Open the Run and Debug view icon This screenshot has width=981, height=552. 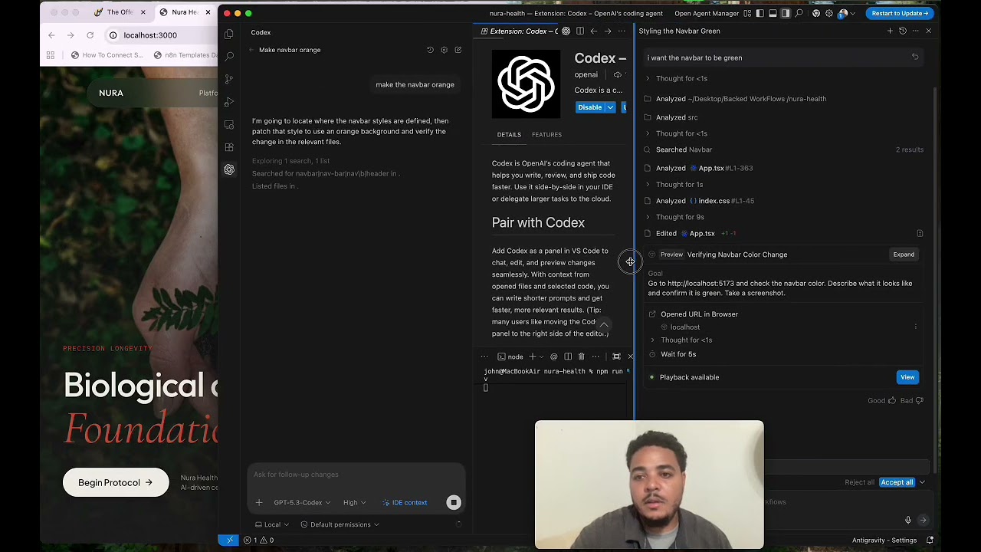(x=229, y=102)
